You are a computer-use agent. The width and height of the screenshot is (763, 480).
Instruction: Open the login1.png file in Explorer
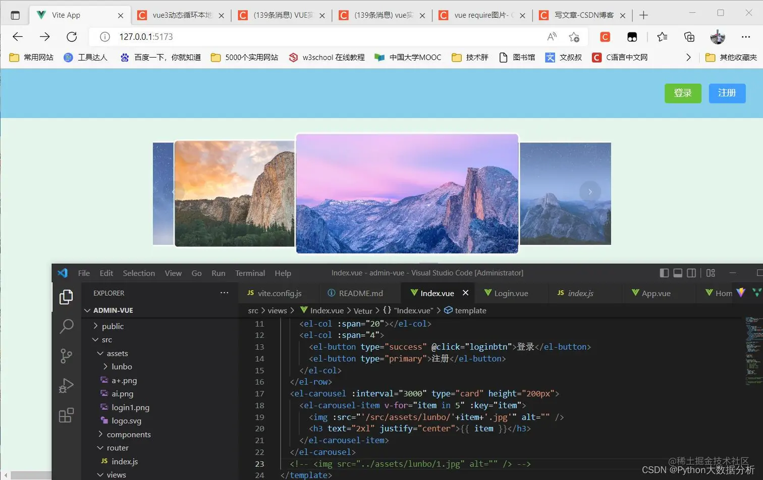[x=130, y=407]
